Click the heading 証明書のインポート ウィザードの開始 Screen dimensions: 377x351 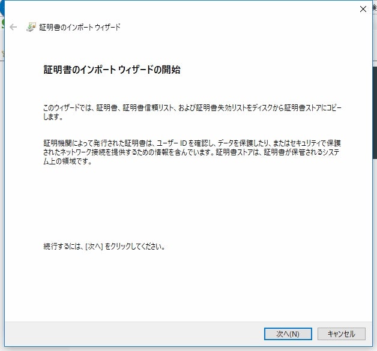point(112,70)
